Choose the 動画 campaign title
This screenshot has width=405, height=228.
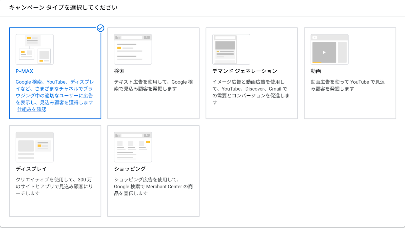[316, 71]
